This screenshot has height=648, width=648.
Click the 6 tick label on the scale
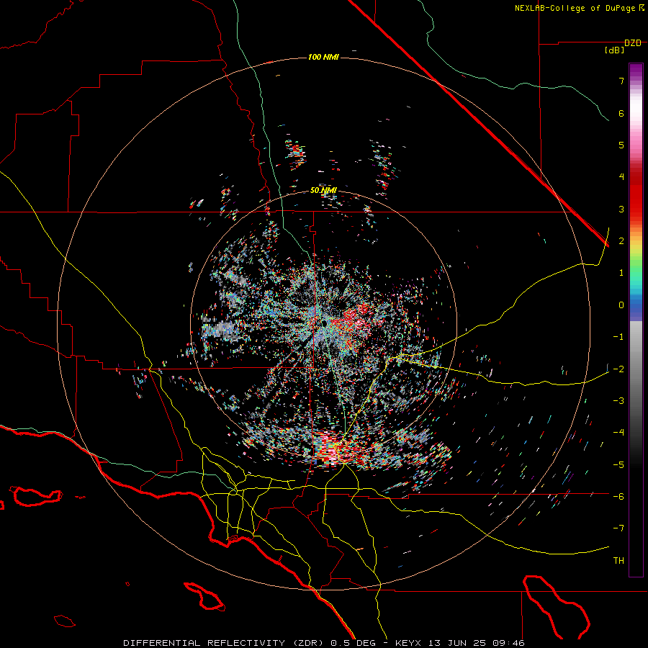click(621, 113)
